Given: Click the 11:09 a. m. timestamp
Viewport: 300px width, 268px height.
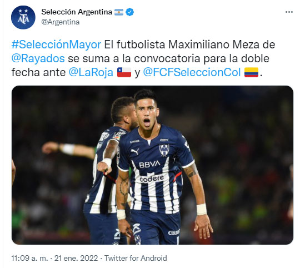Looking at the screenshot, I should tap(29, 258).
